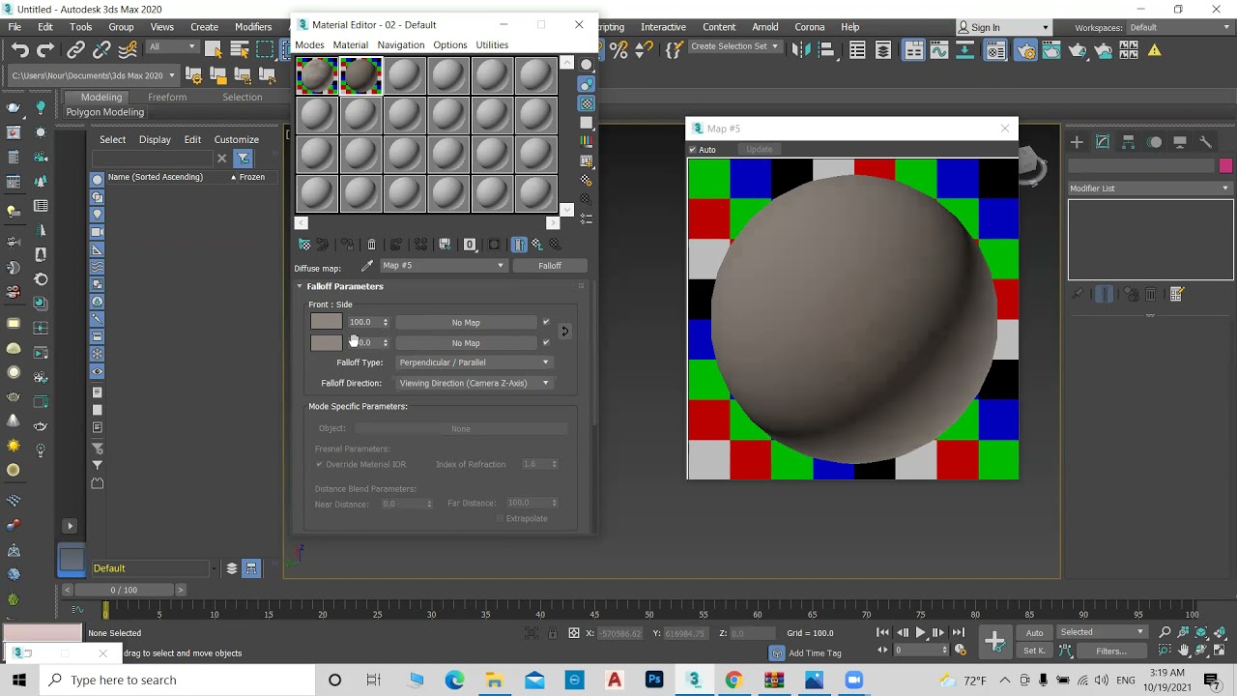
Task: Toggle display geometry filter in scene explorer
Action: [97, 180]
